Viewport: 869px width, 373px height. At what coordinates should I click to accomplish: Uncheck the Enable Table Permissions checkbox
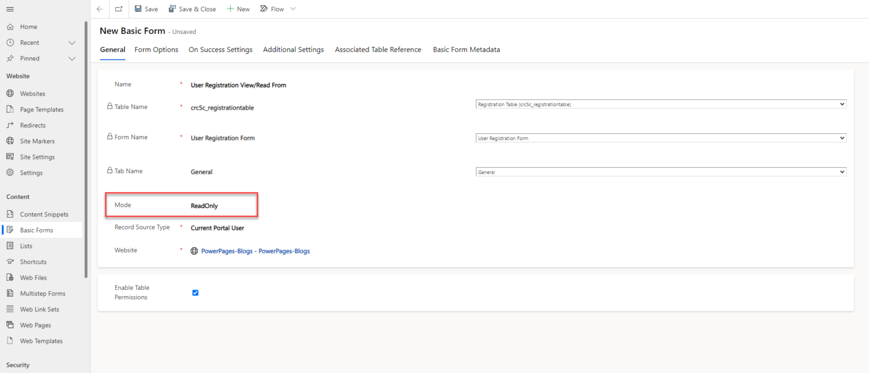click(x=195, y=293)
